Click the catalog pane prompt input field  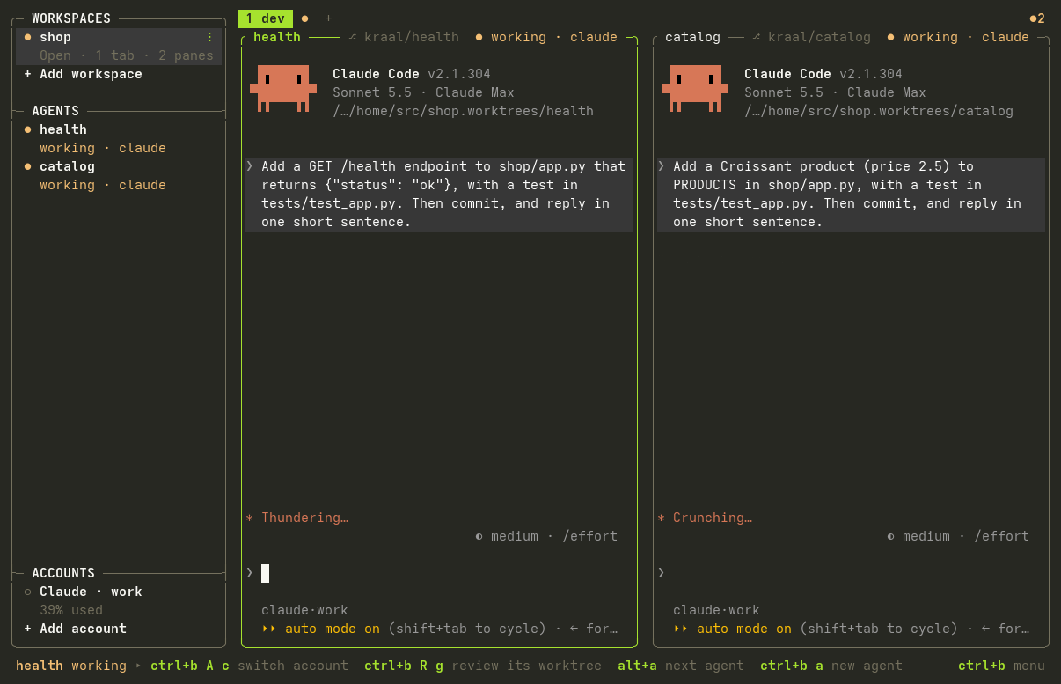(851, 573)
